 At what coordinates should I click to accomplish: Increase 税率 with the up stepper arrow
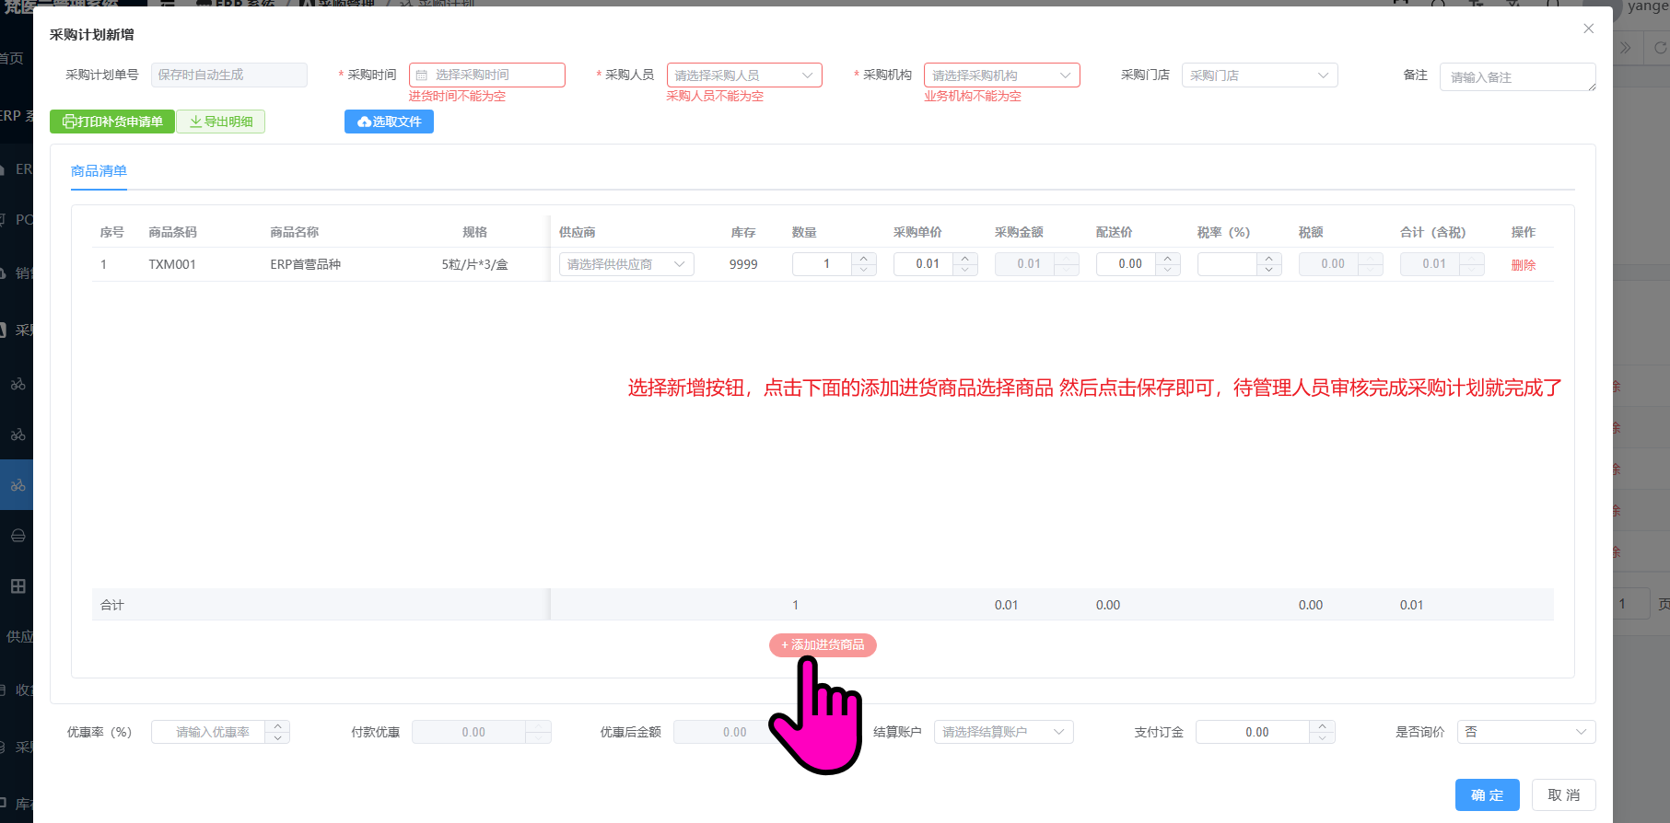[x=1269, y=259]
